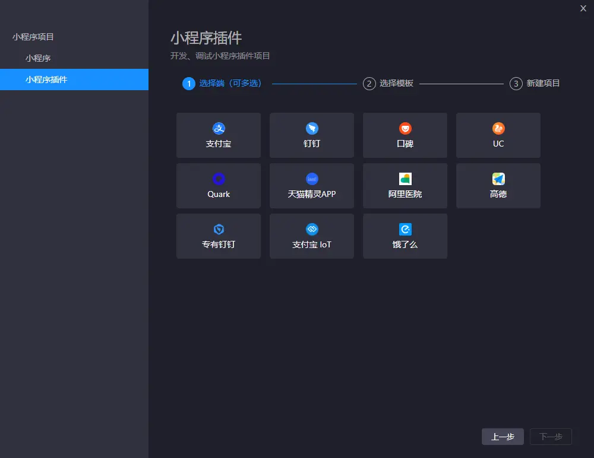Close the dialog with the X button
The image size is (594, 458).
tap(583, 8)
